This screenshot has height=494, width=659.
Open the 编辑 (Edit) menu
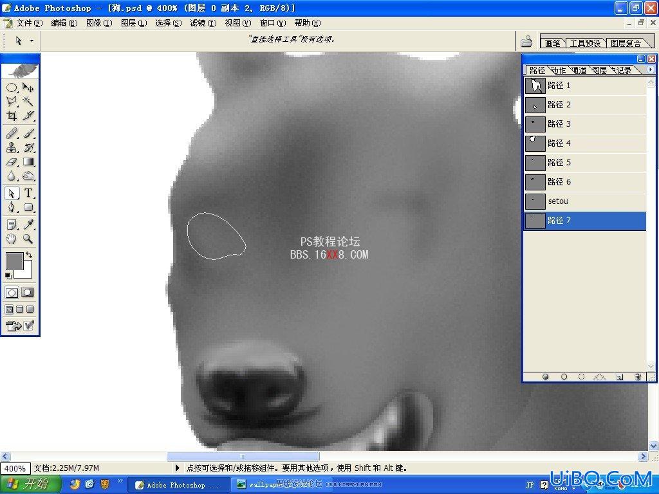click(64, 23)
